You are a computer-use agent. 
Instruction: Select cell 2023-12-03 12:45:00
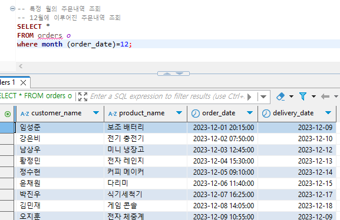coord(223,150)
